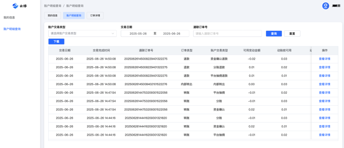Image resolution: width=344 pixels, height=148 pixels.
Task: Click the 0.00 amount cell
Action: tap(252, 84)
